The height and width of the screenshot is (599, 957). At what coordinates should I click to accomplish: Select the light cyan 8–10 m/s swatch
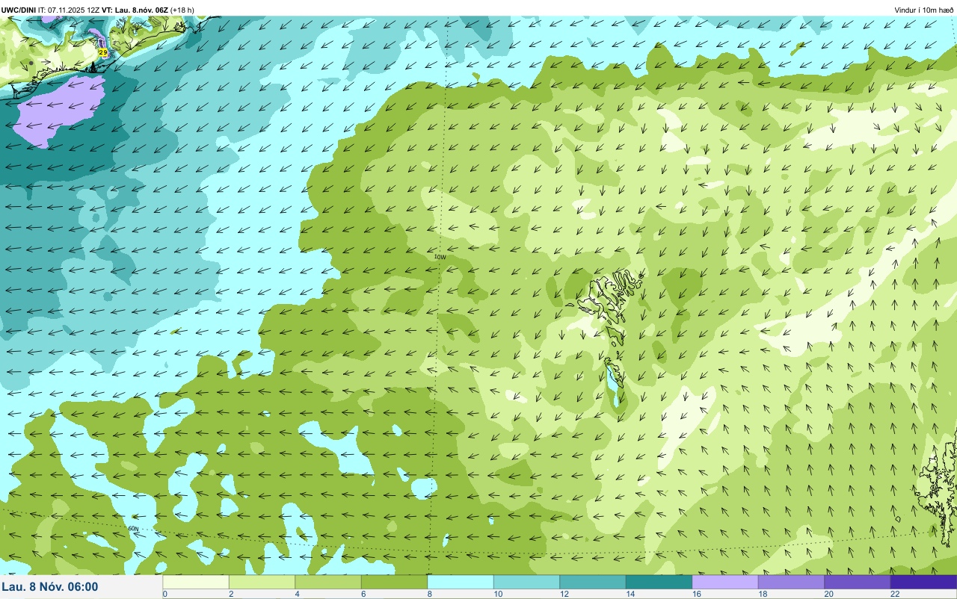tap(461, 582)
